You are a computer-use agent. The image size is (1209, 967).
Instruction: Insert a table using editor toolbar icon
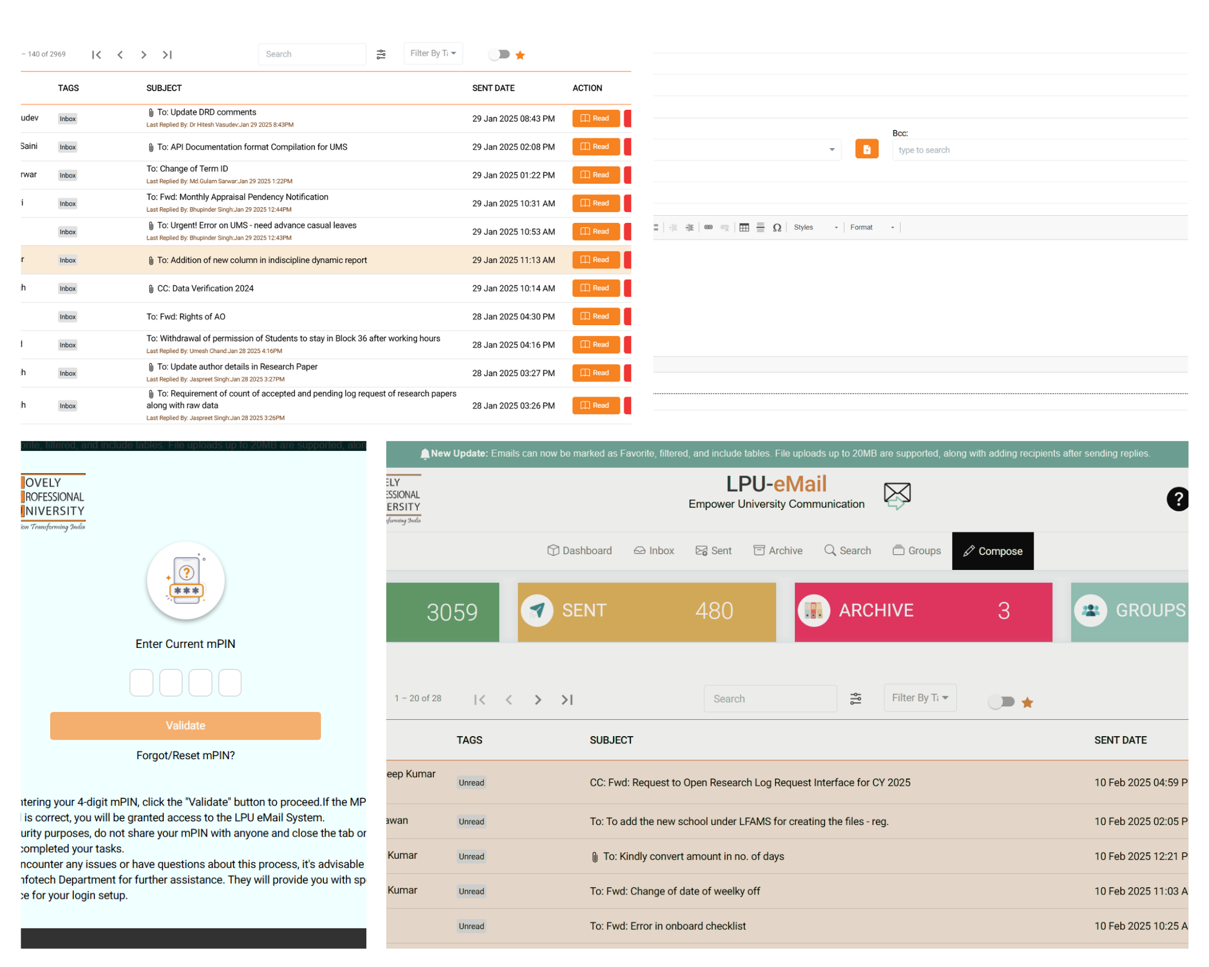pos(744,227)
